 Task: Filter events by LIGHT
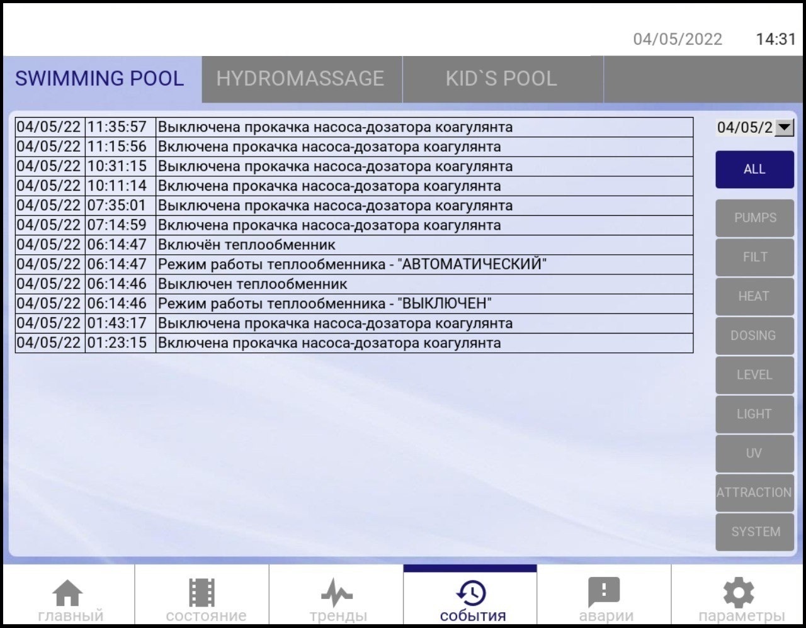[x=754, y=414]
